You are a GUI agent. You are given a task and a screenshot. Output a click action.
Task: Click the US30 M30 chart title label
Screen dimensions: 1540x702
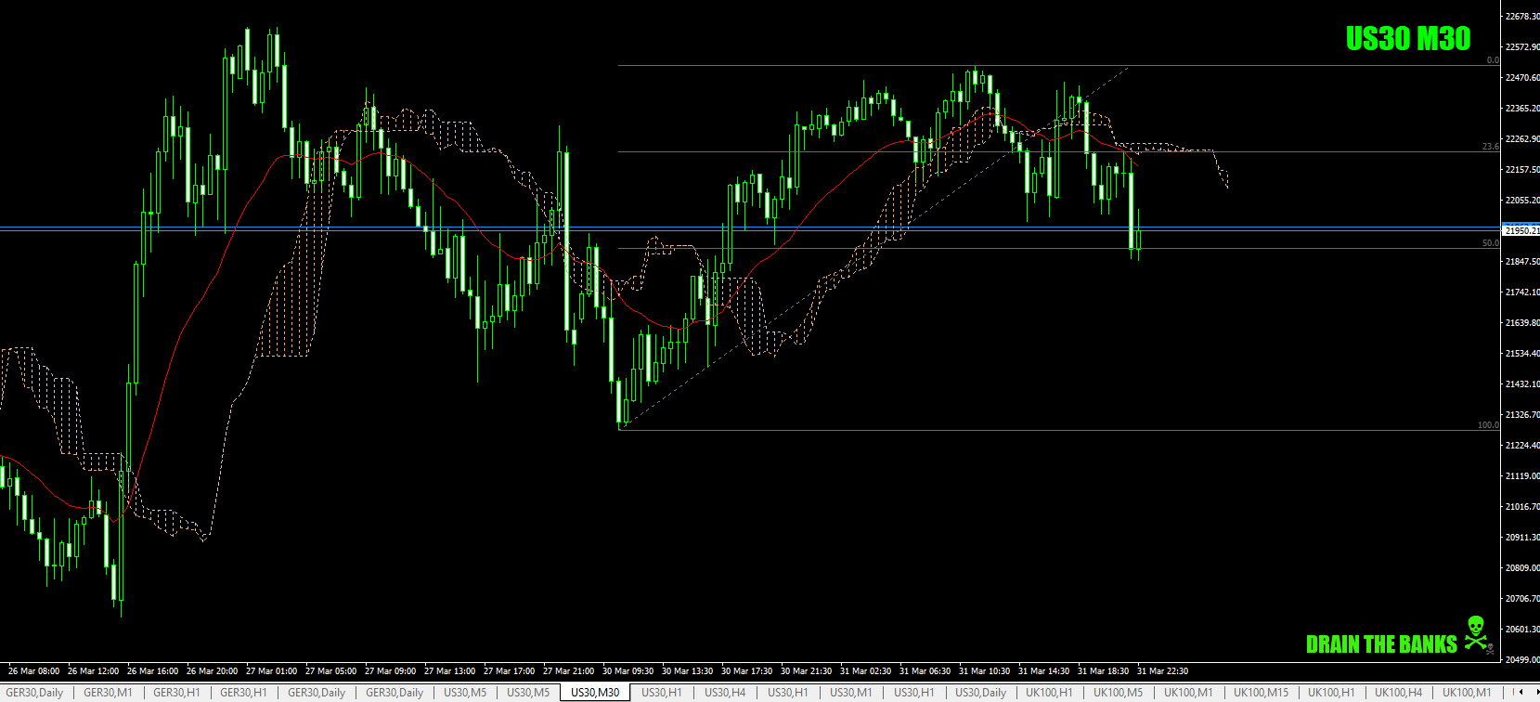tap(1408, 38)
